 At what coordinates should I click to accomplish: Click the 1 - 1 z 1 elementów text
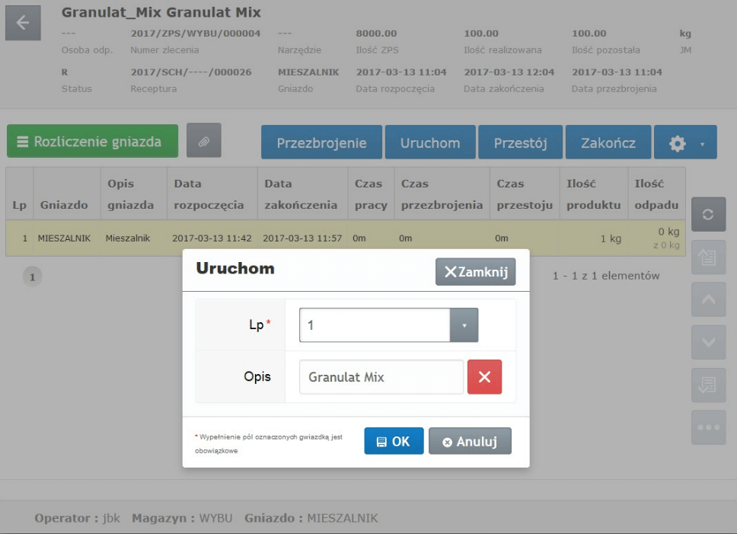point(606,276)
